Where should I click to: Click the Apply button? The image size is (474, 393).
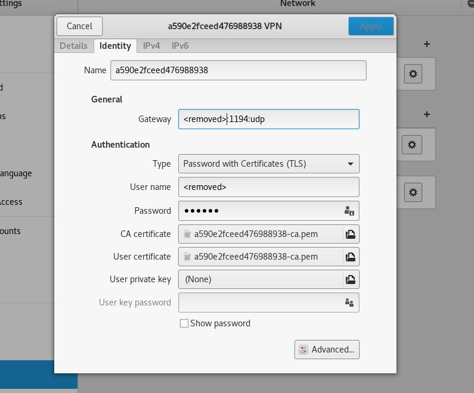click(370, 26)
